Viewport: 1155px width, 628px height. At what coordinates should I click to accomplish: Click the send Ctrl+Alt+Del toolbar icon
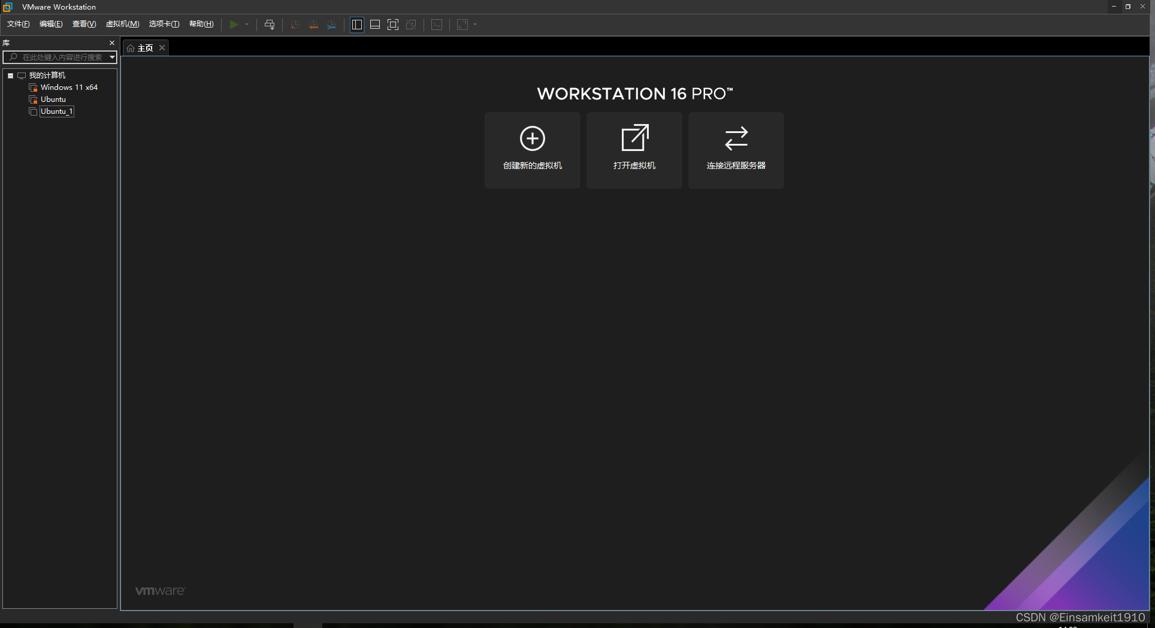tap(270, 25)
